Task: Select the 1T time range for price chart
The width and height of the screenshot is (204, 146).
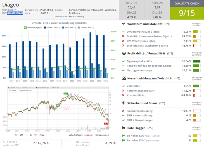Action: coord(16,135)
